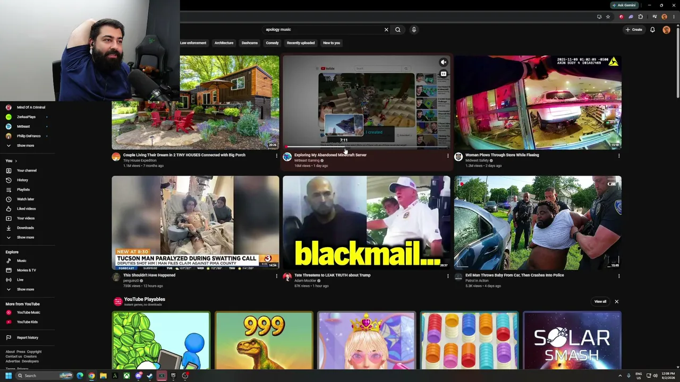Click Ask Gemini button
The width and height of the screenshot is (680, 382).
click(624, 5)
